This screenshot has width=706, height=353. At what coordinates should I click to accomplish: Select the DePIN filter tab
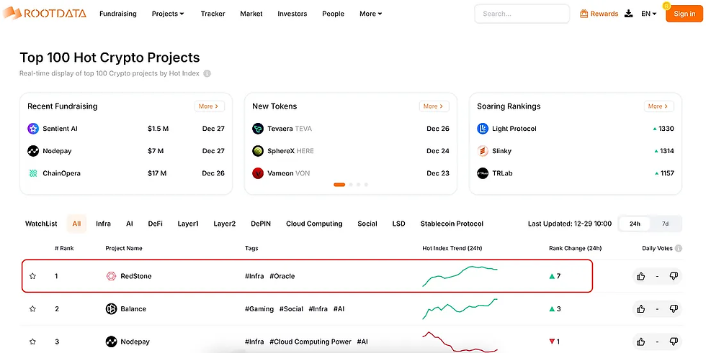261,224
